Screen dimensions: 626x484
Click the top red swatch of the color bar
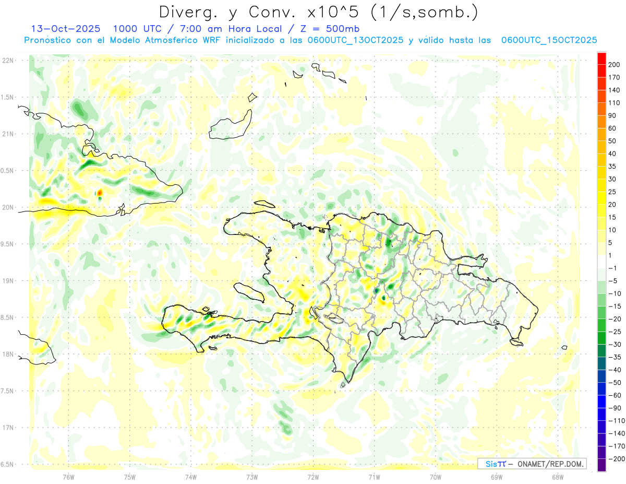click(x=601, y=58)
